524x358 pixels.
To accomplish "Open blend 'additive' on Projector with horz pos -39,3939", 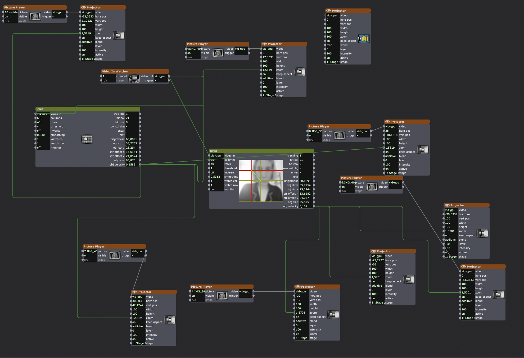I will point(451,240).
